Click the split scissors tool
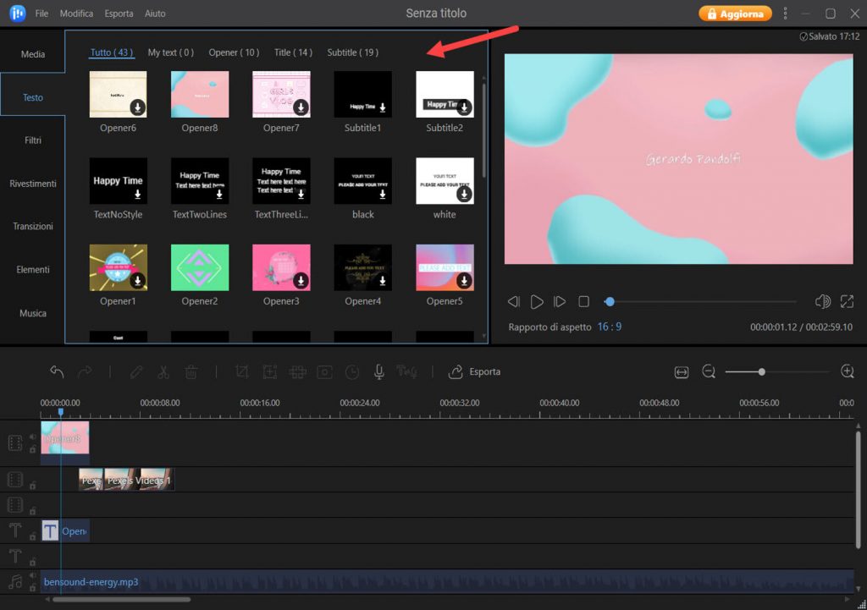This screenshot has height=610, width=867. click(x=163, y=371)
